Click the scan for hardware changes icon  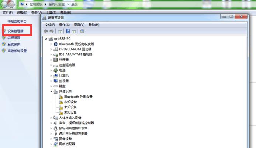pos(82,31)
